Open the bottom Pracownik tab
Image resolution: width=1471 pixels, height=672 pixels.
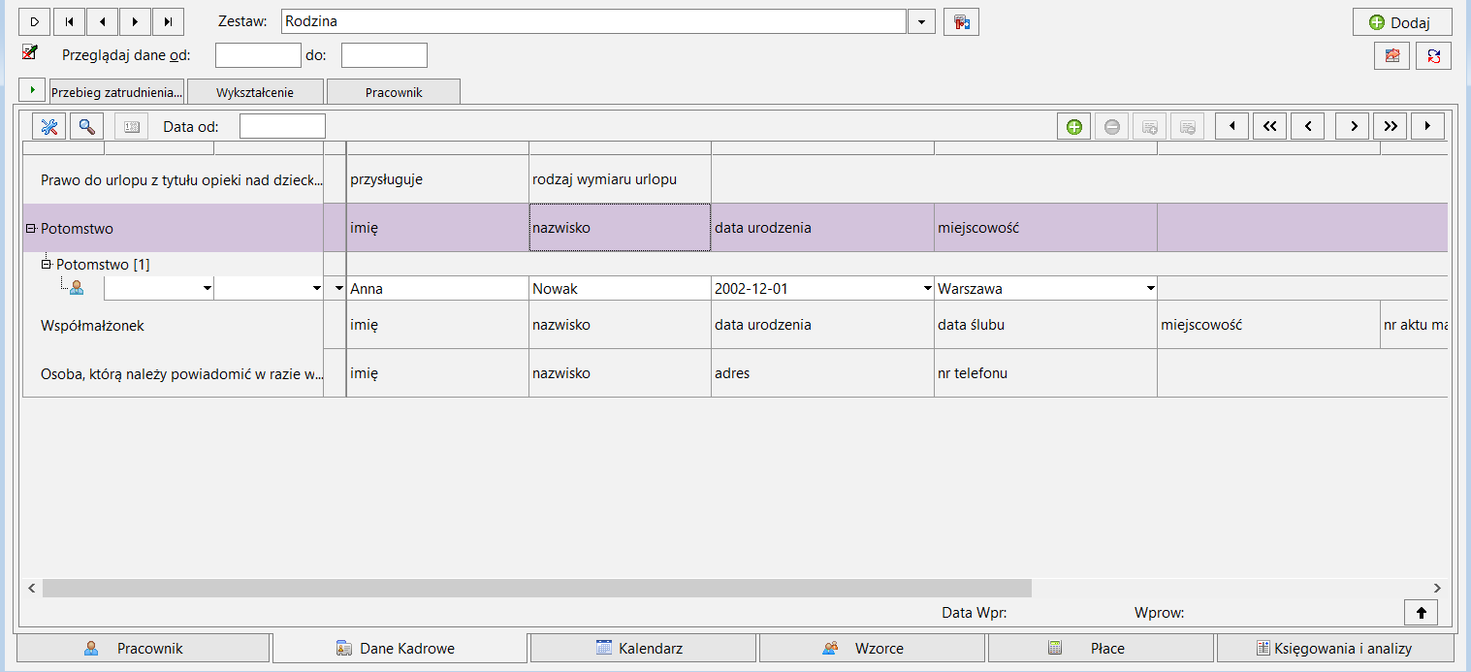tap(144, 648)
